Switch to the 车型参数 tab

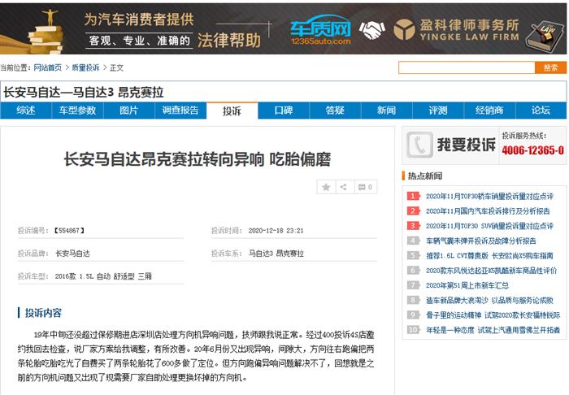(x=78, y=111)
